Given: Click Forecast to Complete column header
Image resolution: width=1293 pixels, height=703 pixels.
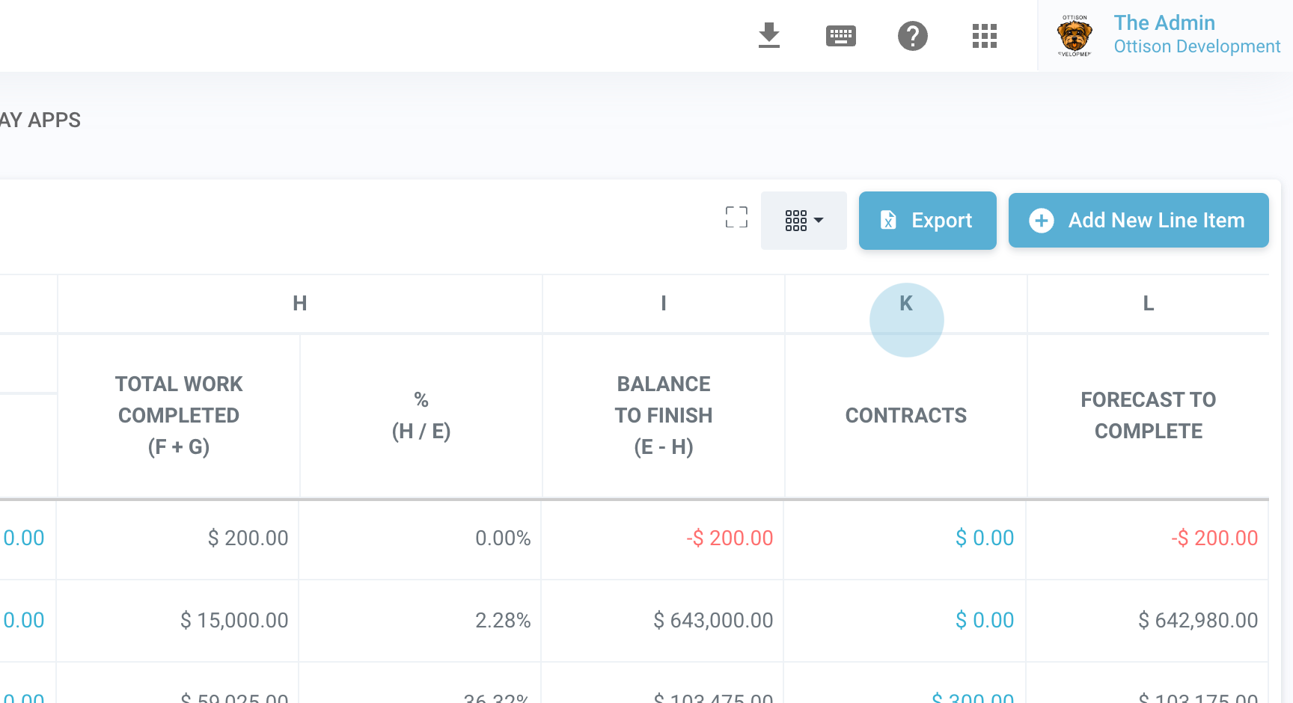Looking at the screenshot, I should pos(1148,415).
